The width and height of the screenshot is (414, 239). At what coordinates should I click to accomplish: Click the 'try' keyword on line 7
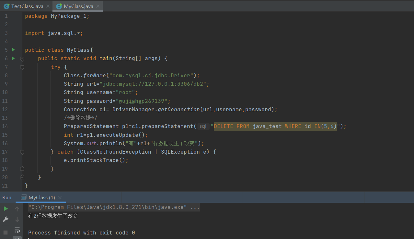tap(56, 67)
